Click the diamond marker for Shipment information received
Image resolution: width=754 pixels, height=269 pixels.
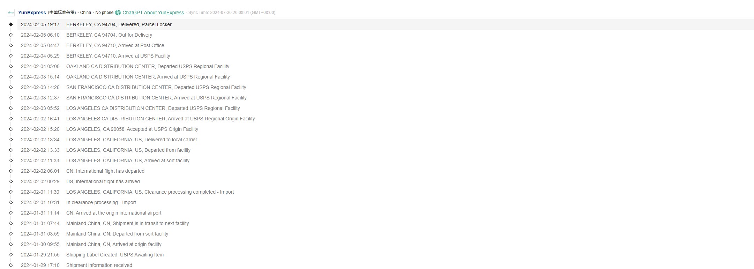tap(11, 265)
